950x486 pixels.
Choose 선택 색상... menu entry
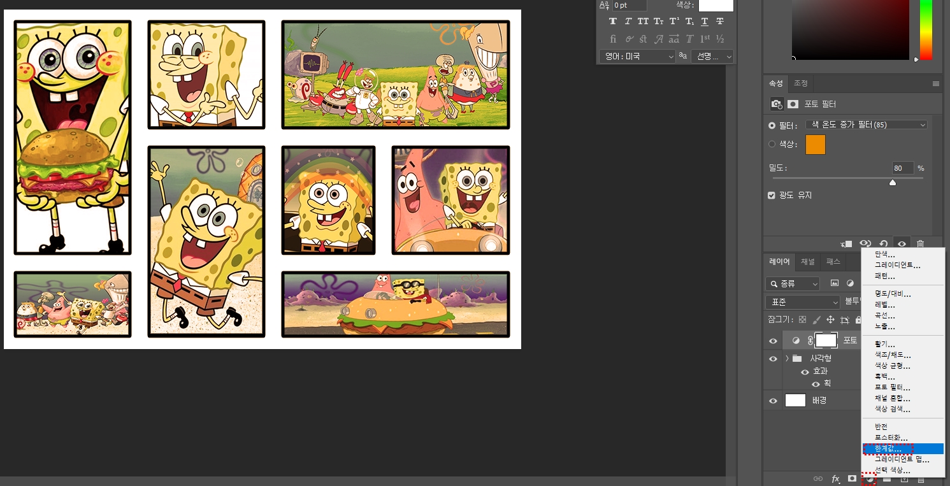tap(903, 470)
